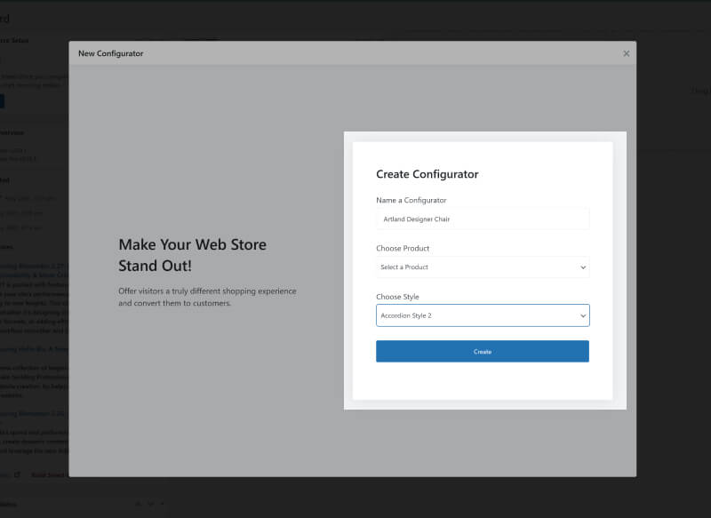Click the chevron on the Choose Product selector
The image size is (711, 518).
[583, 267]
